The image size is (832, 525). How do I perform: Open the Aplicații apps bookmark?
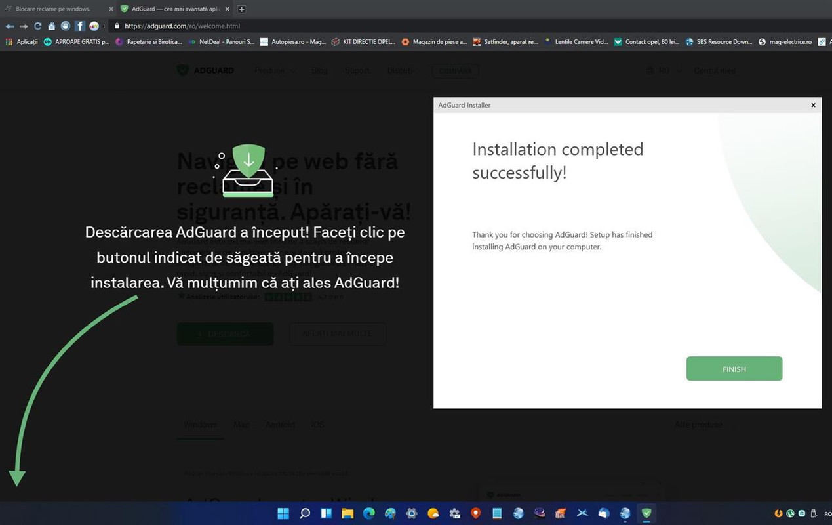(22, 42)
